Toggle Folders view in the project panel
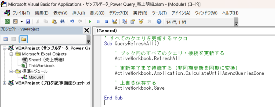The height and width of the screenshot is (107, 275). 23,39
